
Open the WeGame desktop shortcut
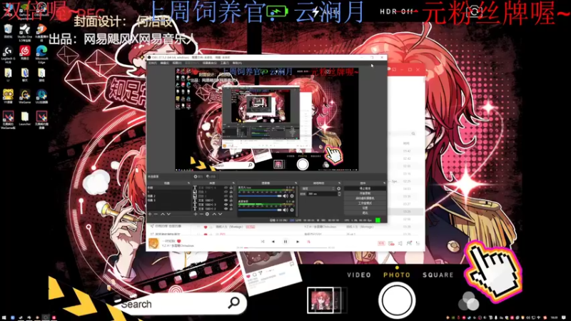[x=25, y=96]
